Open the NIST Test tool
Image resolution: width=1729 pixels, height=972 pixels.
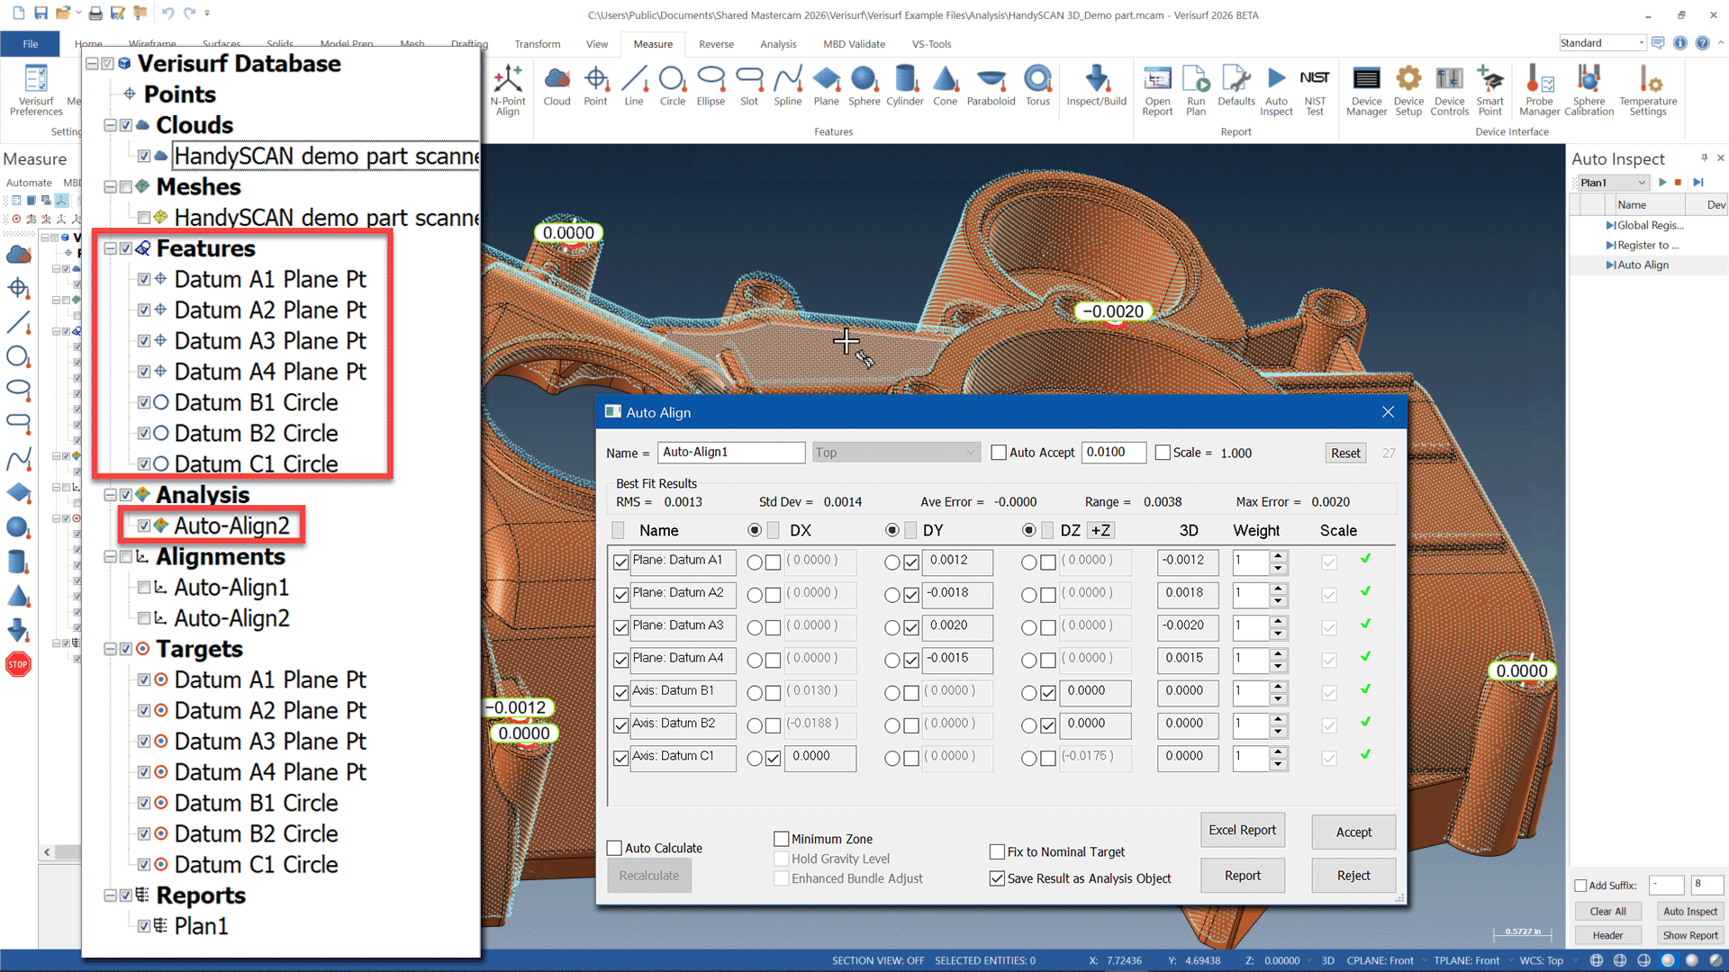tap(1315, 90)
